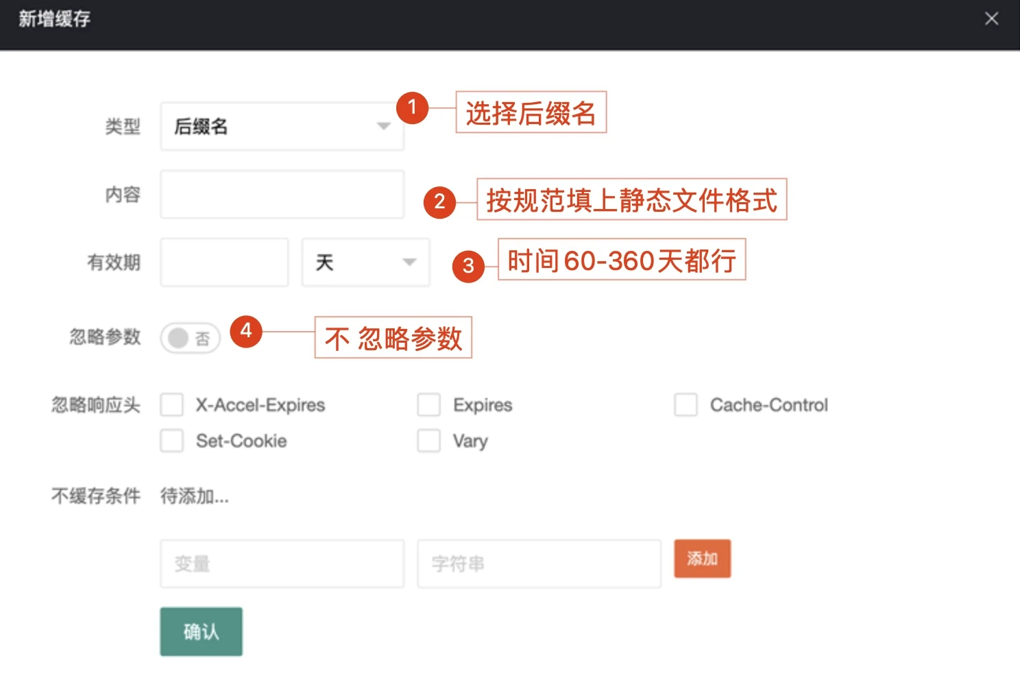Tick the Cache-Control checkbox
Viewport: 1020px width, 684px height.
tap(685, 405)
